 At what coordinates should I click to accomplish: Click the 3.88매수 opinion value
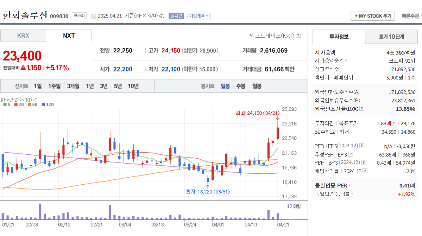click(386, 123)
